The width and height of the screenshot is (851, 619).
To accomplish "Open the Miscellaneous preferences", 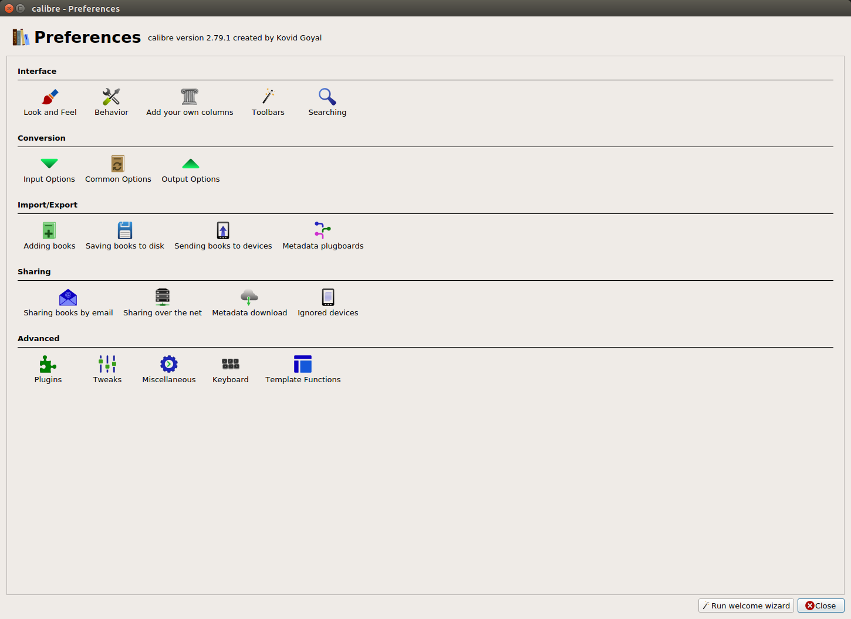I will tap(169, 370).
